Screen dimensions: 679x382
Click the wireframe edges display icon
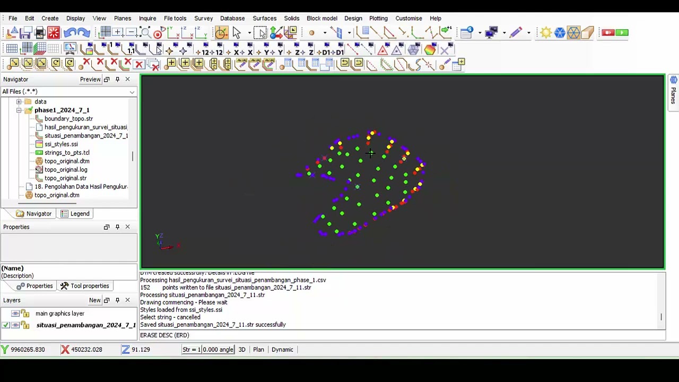tap(573, 33)
